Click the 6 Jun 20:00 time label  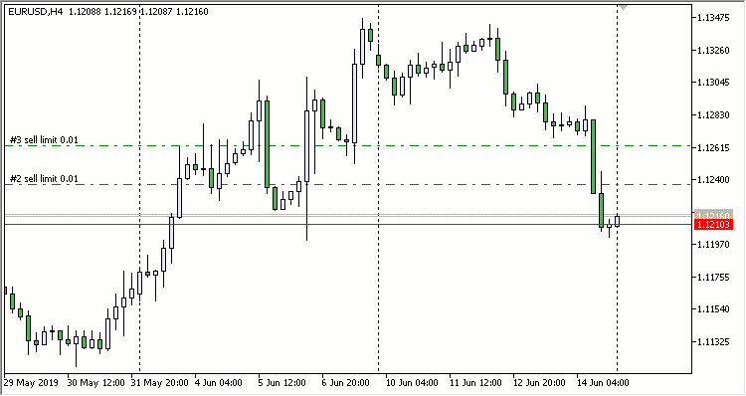tap(346, 383)
